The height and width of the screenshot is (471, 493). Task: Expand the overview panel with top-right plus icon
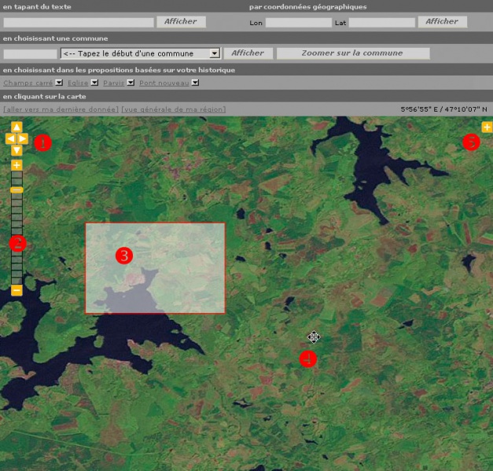487,127
